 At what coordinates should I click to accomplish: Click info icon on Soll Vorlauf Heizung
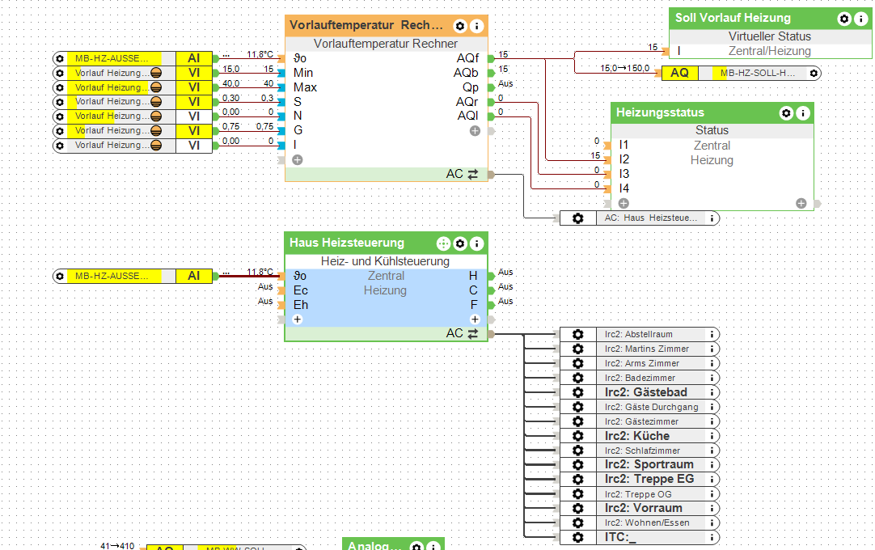861,19
